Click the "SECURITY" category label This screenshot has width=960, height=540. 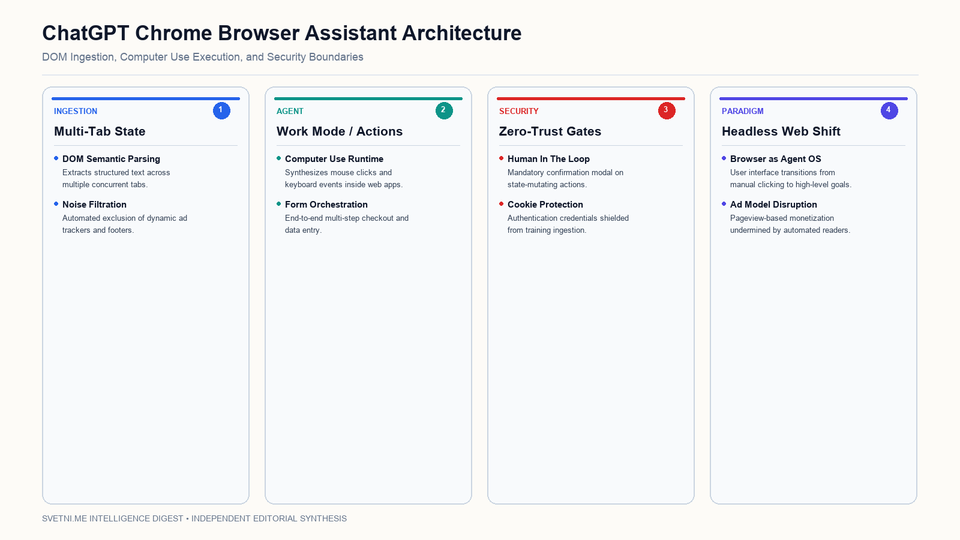[x=519, y=111]
